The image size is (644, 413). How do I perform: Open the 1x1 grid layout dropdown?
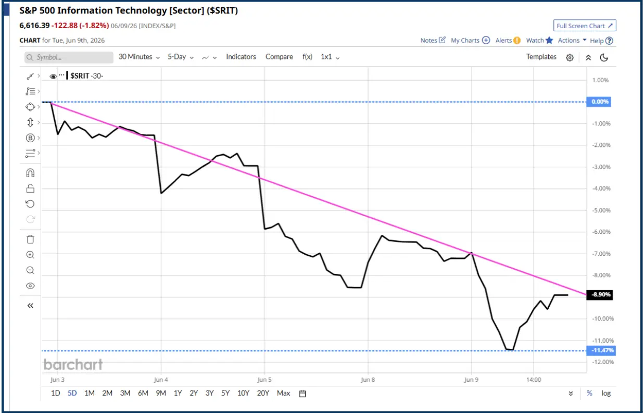[330, 57]
